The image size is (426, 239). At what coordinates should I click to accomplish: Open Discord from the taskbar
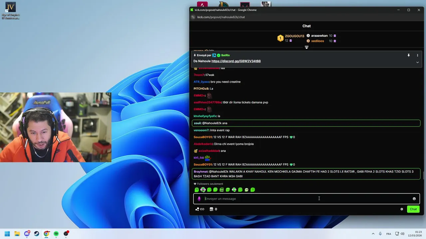pos(27,234)
